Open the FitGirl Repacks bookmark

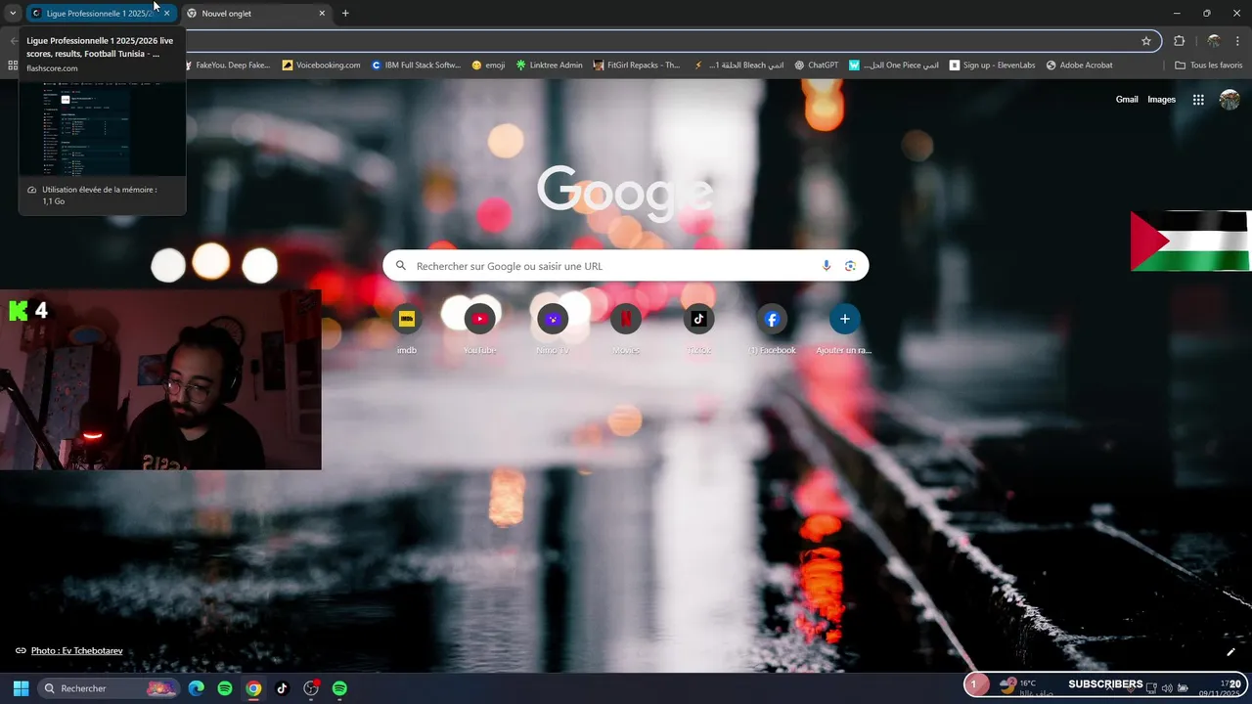[637, 66]
